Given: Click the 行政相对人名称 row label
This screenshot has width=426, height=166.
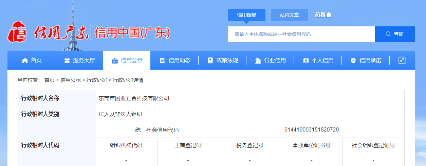Looking at the screenshot, I should tap(40, 98).
